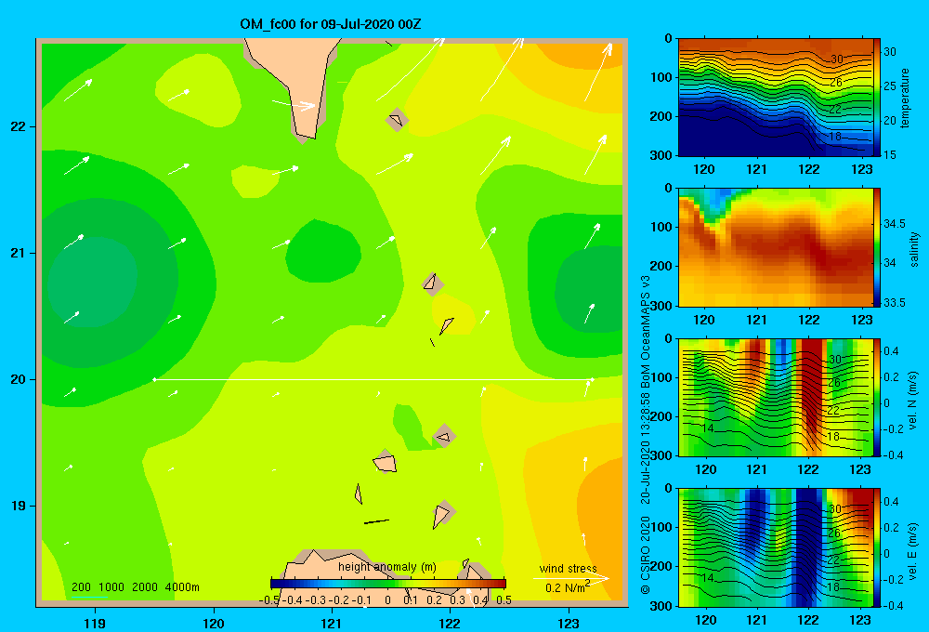Viewport: 929px width, 632px height.
Task: Click the vel. N panel color bar
Action: (877, 397)
